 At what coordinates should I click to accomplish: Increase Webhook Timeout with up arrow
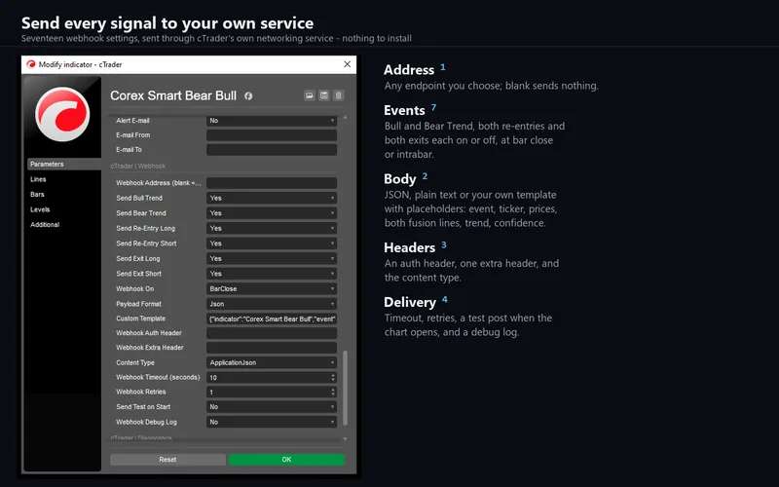(333, 375)
